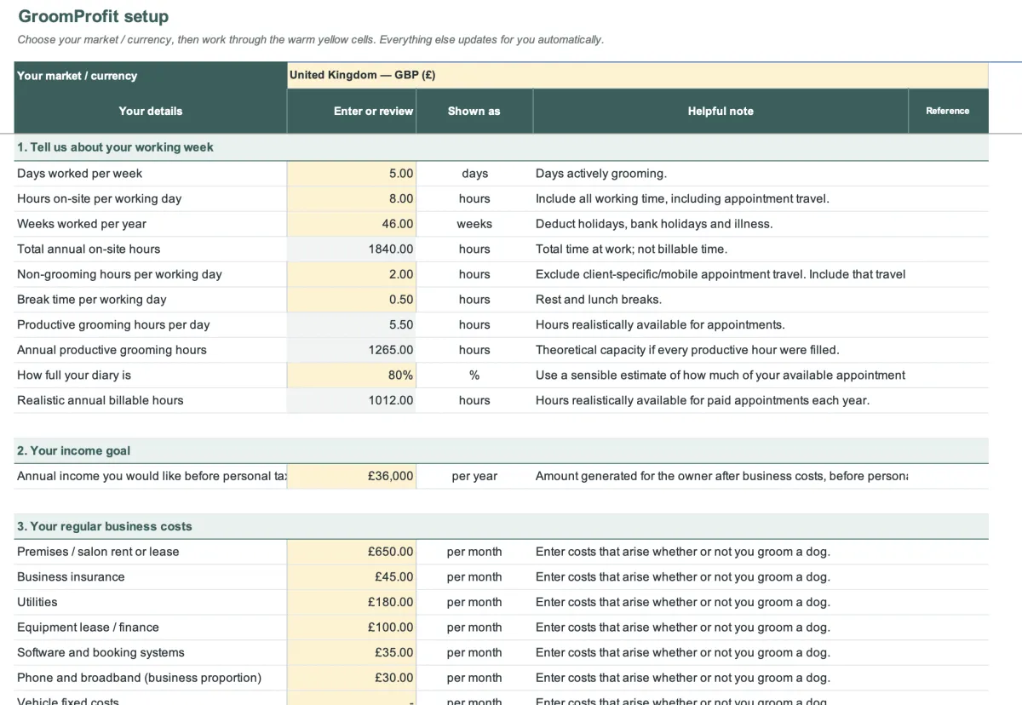
Task: Click the 'Break time per working day' label
Action: (92, 300)
